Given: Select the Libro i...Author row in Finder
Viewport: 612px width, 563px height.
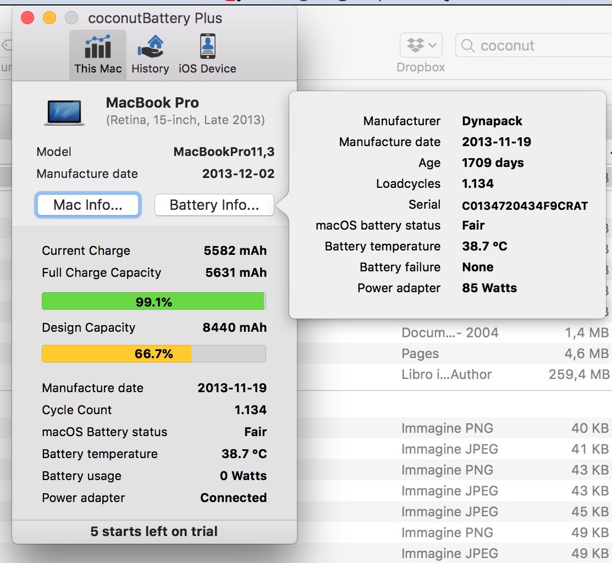Looking at the screenshot, I should pos(454,374).
